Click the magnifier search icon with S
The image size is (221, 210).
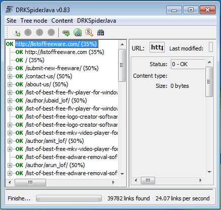click(x=89, y=32)
